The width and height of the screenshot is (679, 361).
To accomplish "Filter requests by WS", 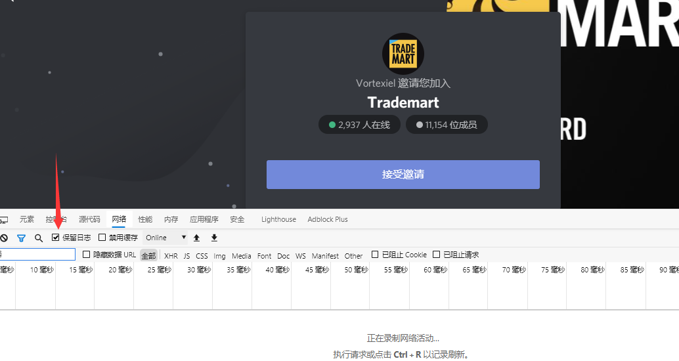I will click(x=301, y=256).
